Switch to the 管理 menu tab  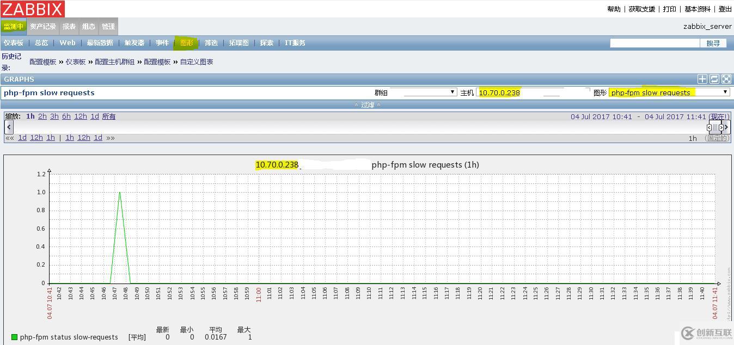(108, 26)
